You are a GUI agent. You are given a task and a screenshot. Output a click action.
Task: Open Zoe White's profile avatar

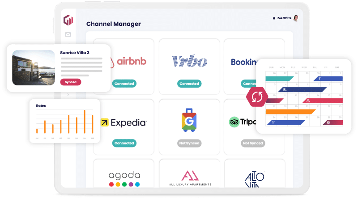(296, 18)
